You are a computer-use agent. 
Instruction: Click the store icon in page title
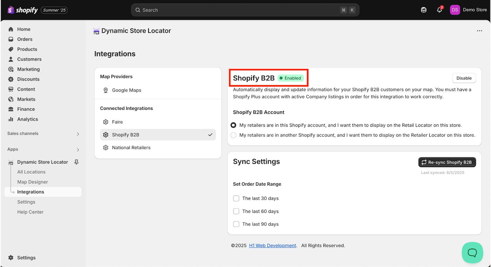coord(96,31)
